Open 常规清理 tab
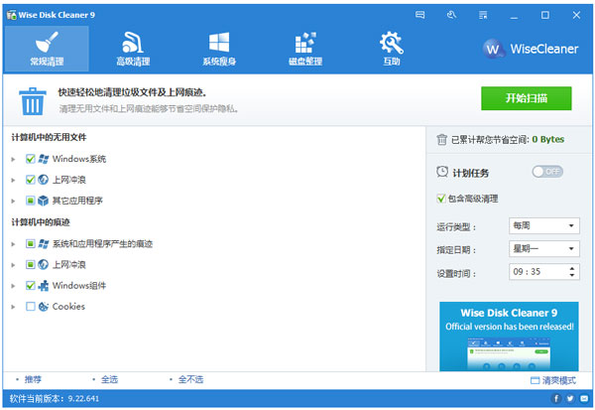The image size is (595, 410). 47,49
